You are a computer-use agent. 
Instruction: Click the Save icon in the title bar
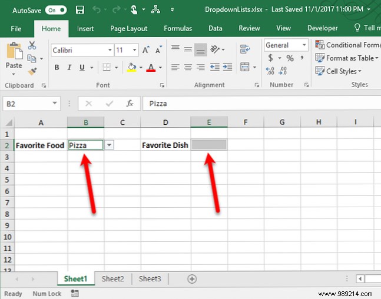coord(80,10)
